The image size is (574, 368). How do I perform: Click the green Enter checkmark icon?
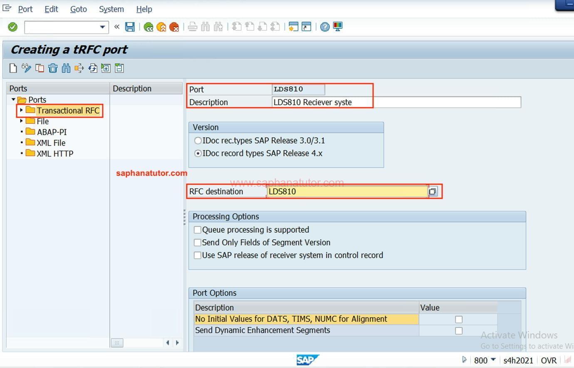[13, 27]
